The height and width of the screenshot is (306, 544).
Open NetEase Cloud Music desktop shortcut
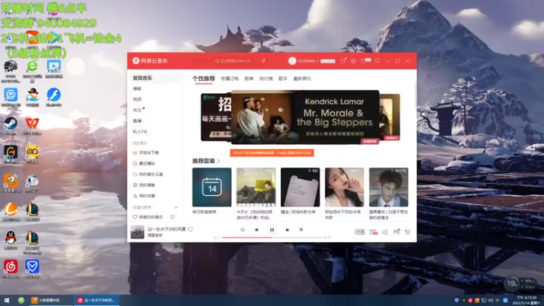[x=10, y=269]
